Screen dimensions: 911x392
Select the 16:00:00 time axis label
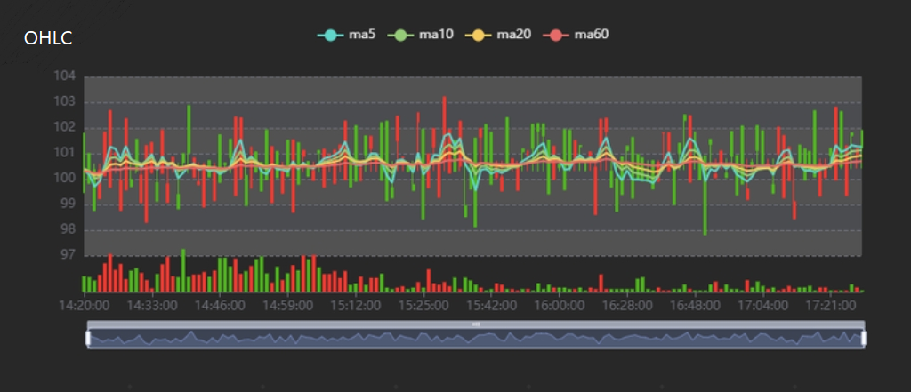[559, 305]
